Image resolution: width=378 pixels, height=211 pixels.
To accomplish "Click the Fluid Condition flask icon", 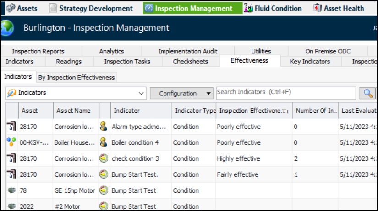I will (248, 8).
